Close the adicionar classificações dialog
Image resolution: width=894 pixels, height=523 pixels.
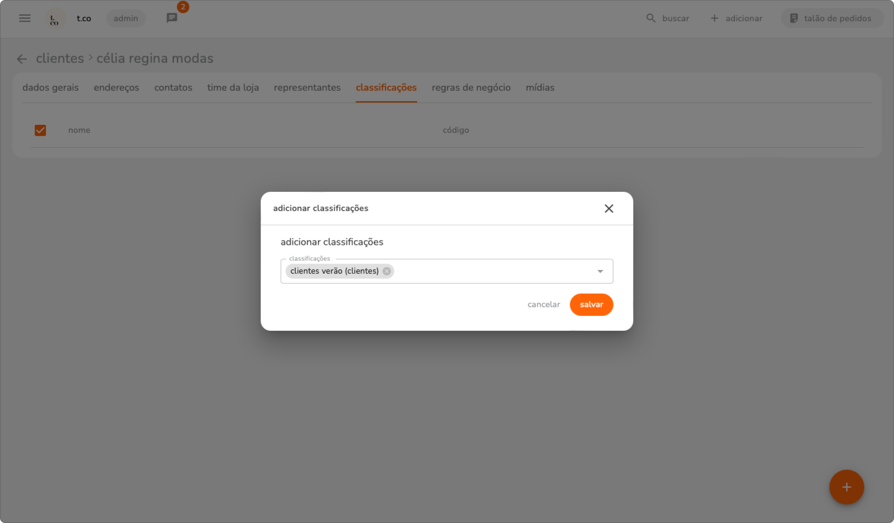pos(608,208)
